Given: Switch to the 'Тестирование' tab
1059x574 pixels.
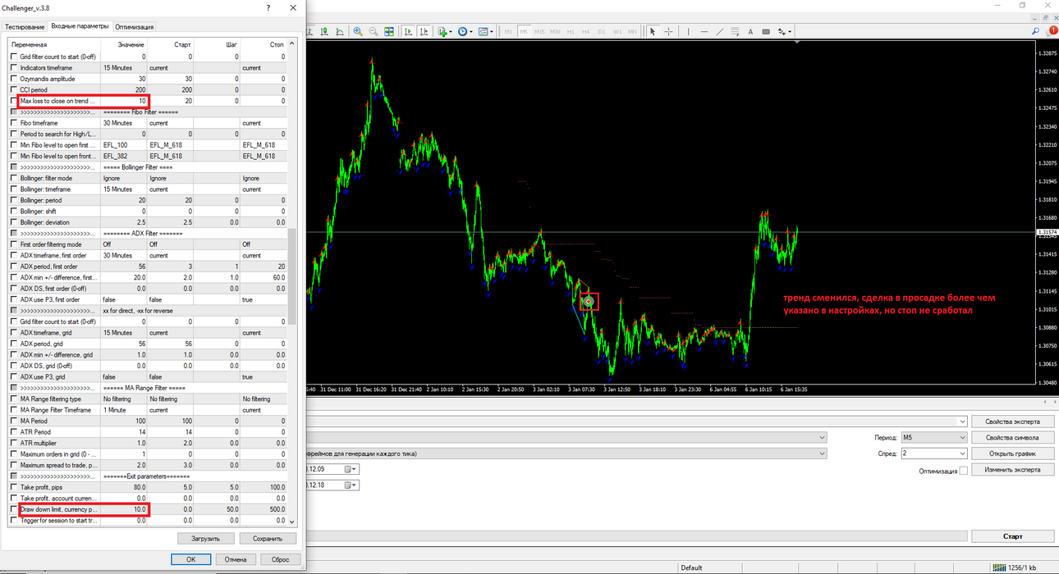Looking at the screenshot, I should pos(25,27).
